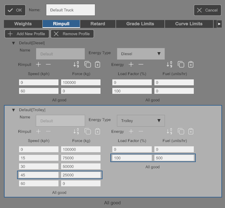Edit Trolley rimpull speed 45 field

(39, 175)
